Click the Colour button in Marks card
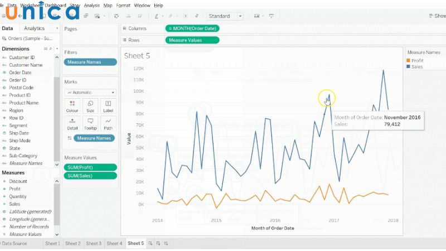446x251 pixels. (72, 106)
